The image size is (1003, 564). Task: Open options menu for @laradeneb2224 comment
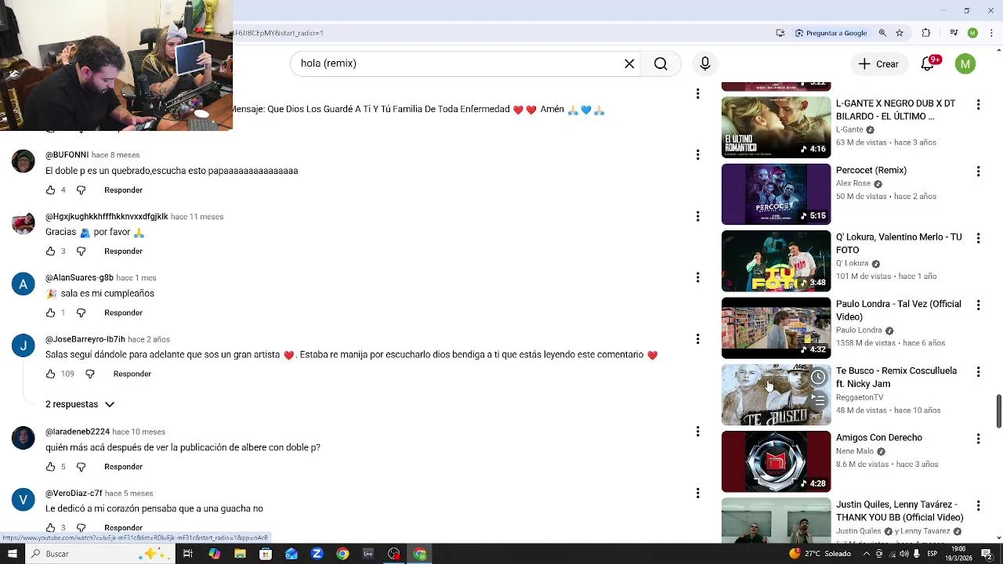coord(697,432)
